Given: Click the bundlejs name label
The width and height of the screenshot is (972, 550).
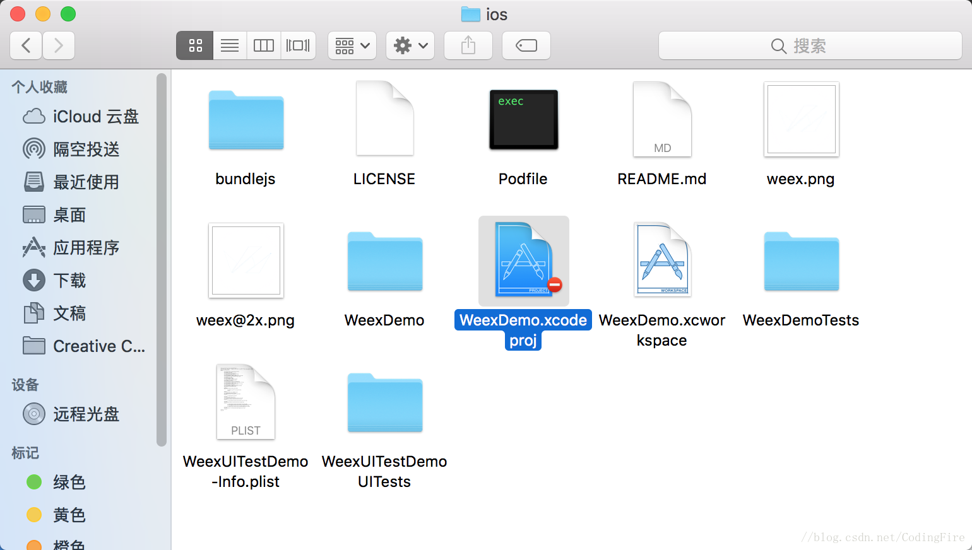Looking at the screenshot, I should (246, 179).
